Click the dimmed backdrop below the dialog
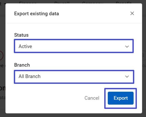This screenshot has width=146, height=117. coord(73,115)
